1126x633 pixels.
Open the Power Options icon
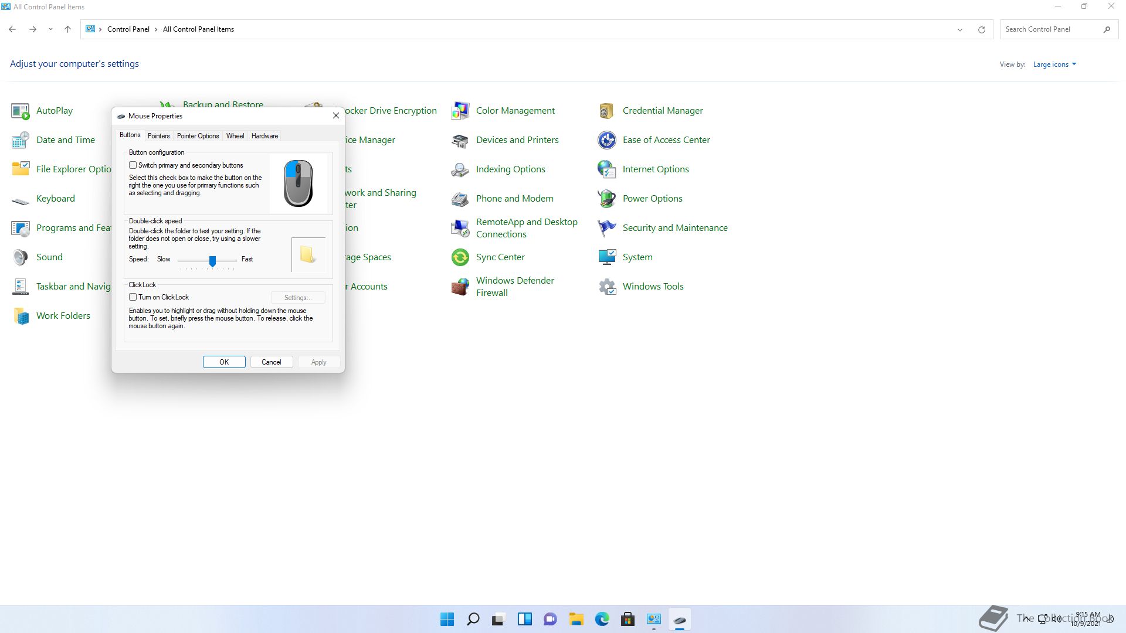coord(606,199)
